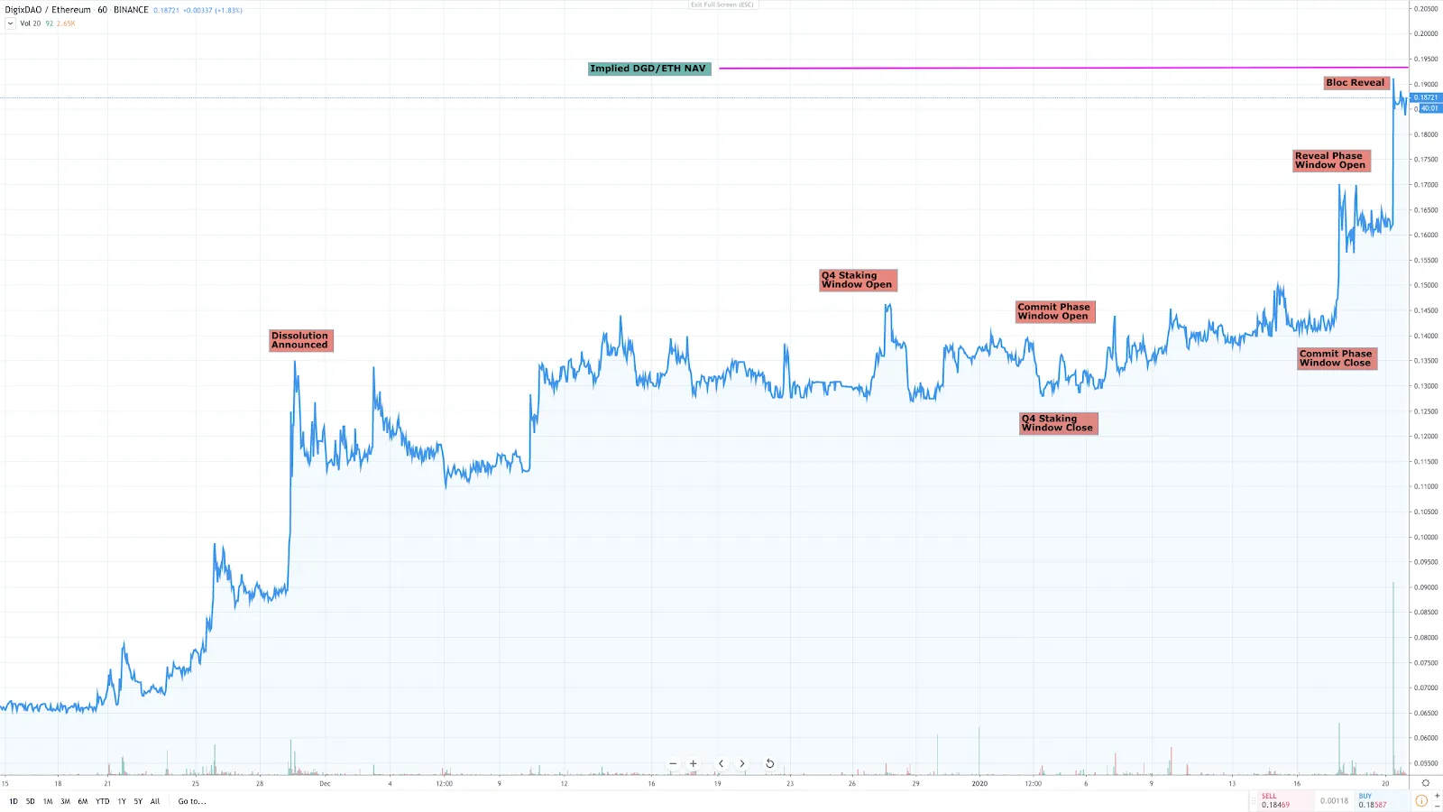Click the Vol 20 indicator label
Viewport: 1443px width, 812px height.
31,23
